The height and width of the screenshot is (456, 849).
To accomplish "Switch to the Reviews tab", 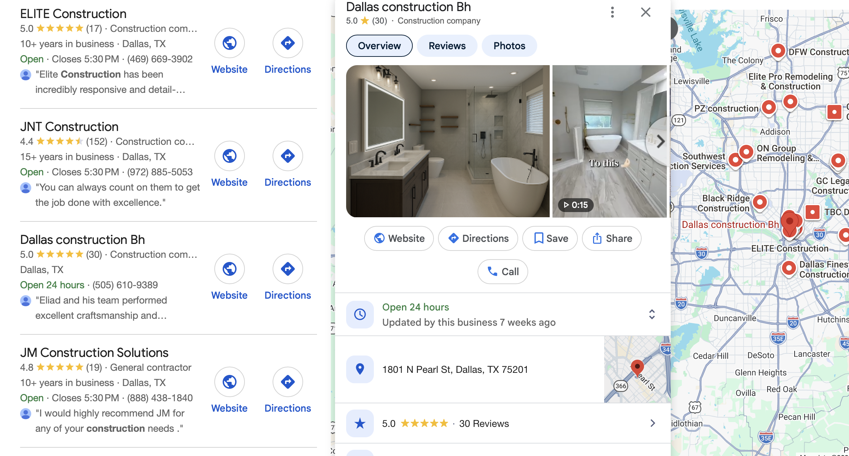I will click(x=447, y=46).
